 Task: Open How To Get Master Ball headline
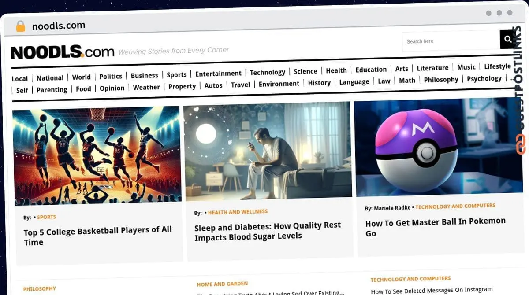click(435, 227)
